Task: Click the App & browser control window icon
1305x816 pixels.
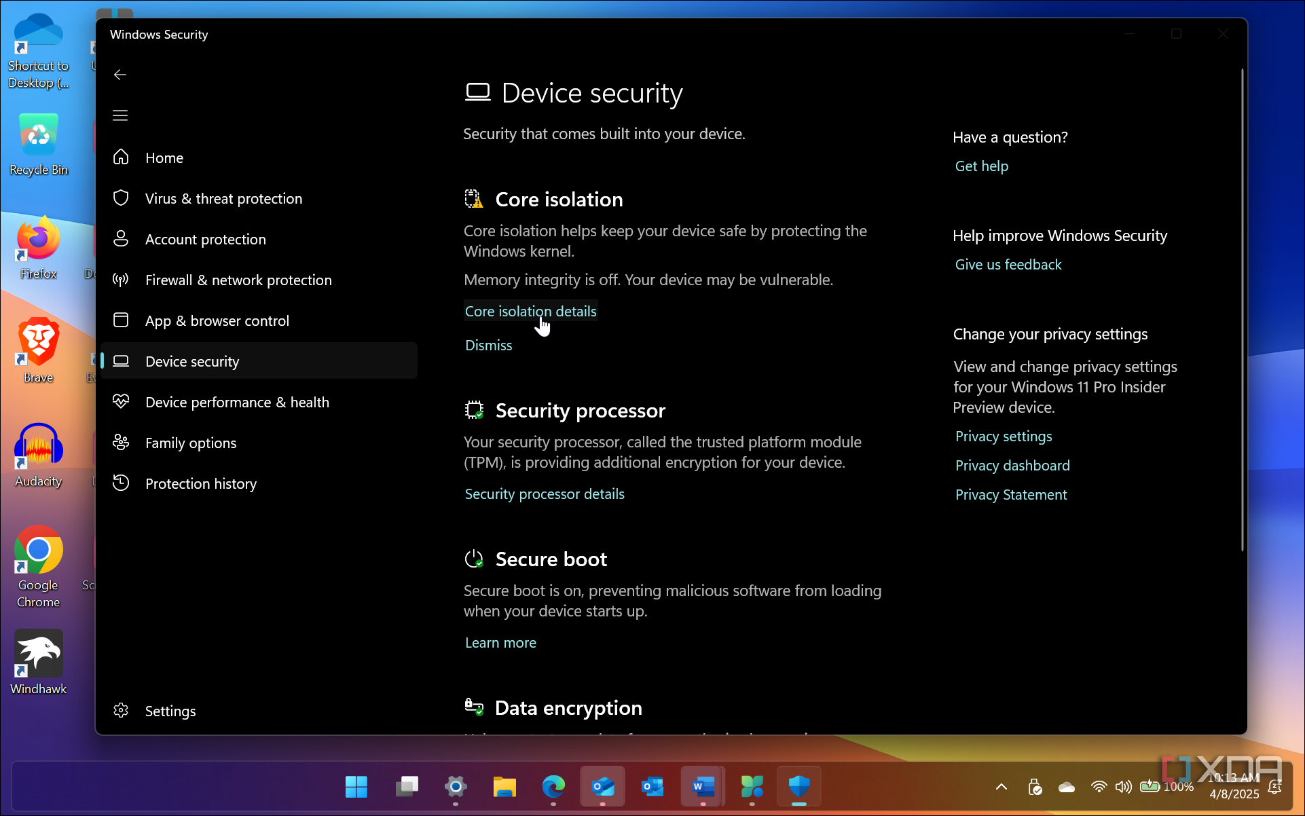Action: tap(121, 320)
